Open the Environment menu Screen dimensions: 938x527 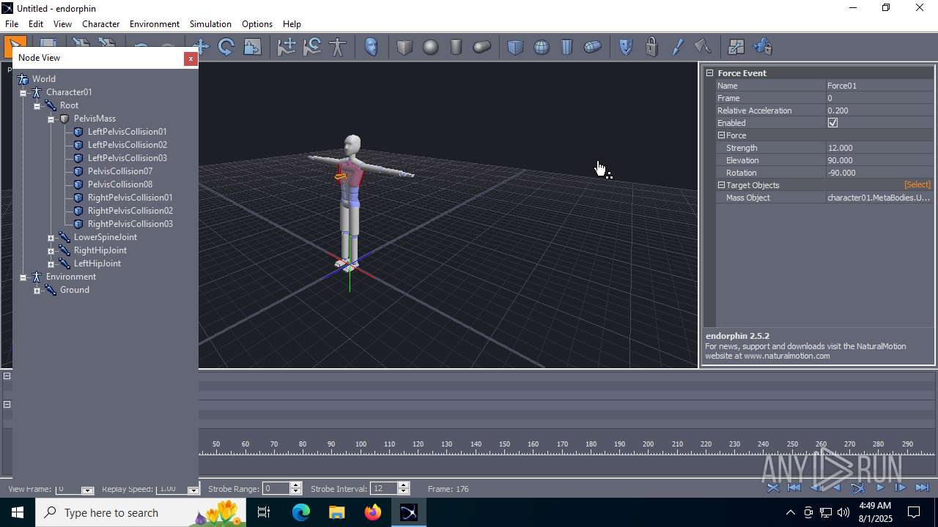click(x=155, y=24)
